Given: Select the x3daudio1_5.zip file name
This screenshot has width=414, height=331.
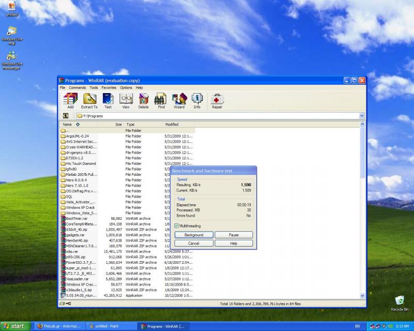Looking at the screenshot, I should (79, 290).
